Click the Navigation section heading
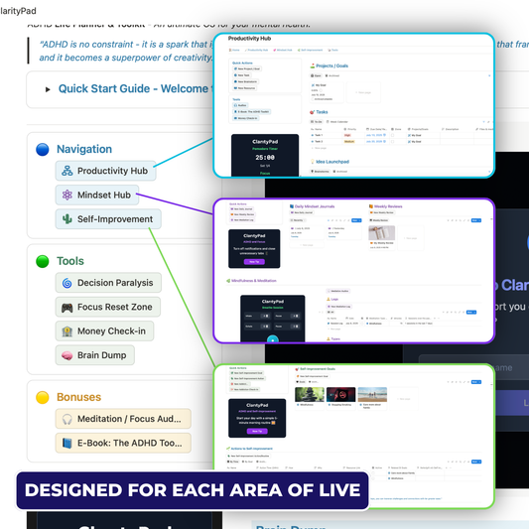 click(84, 149)
